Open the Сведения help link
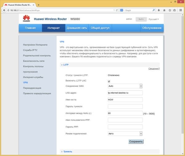 [154, 69]
